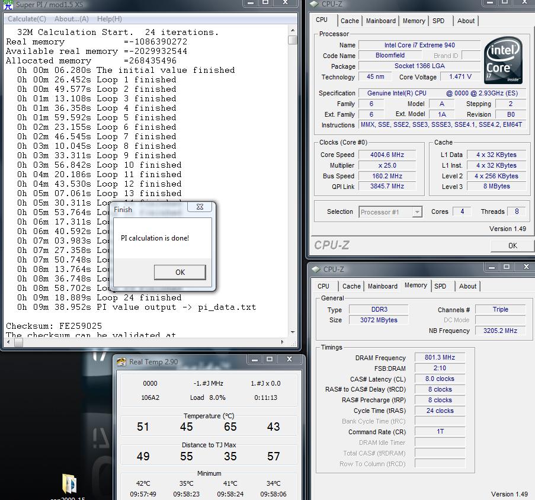The width and height of the screenshot is (535, 500).
Task: Click the Super PI title bar icon
Action: click(x=8, y=4)
